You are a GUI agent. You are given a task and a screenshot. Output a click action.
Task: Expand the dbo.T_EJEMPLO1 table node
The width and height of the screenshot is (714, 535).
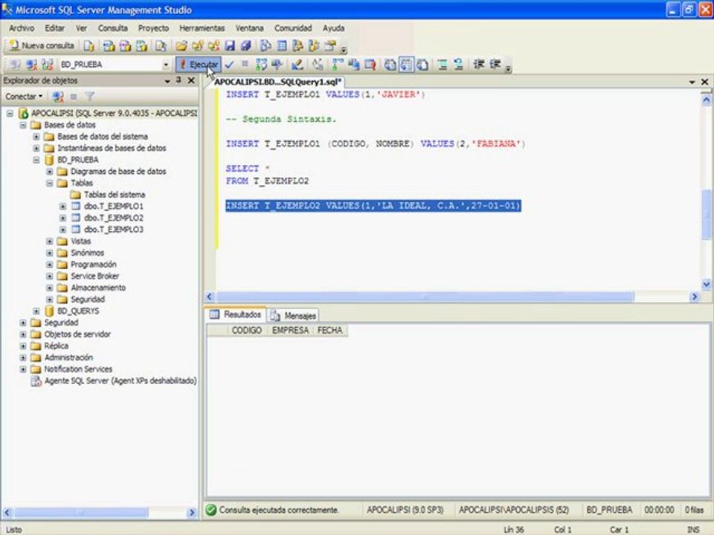coord(62,206)
